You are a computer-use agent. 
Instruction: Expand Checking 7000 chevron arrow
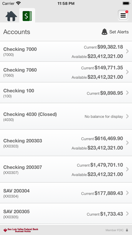pos(127,51)
